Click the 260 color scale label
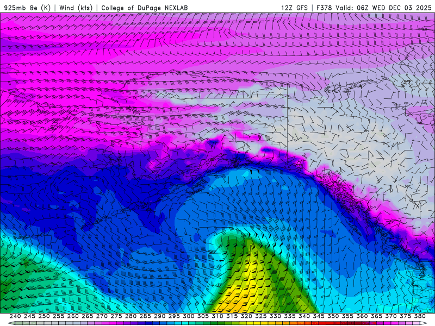Viewport: 435px width, 326px height. click(x=73, y=316)
